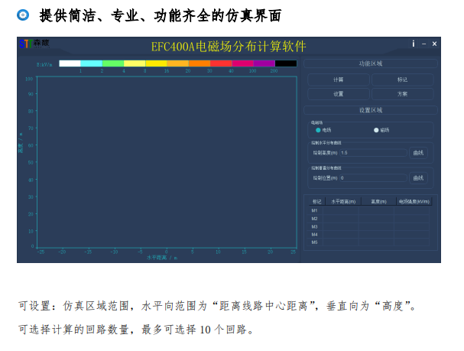464x351 pixels.
Task: Click the 标记 table column header
Action: tap(316, 202)
